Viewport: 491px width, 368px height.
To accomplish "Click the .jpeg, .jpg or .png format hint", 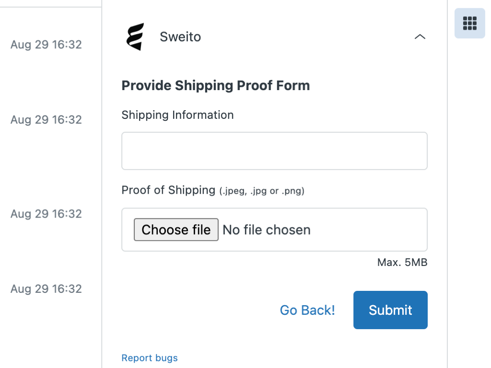I will pos(262,191).
